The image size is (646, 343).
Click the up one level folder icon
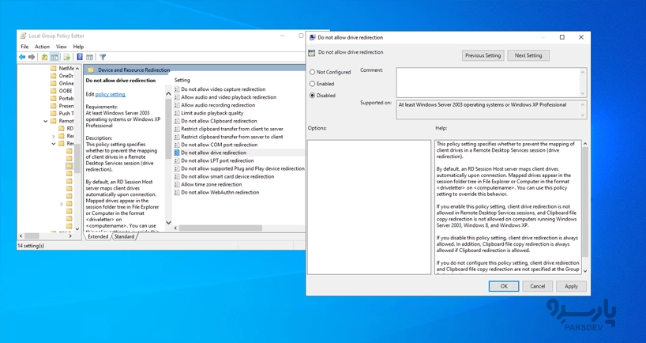[44, 57]
